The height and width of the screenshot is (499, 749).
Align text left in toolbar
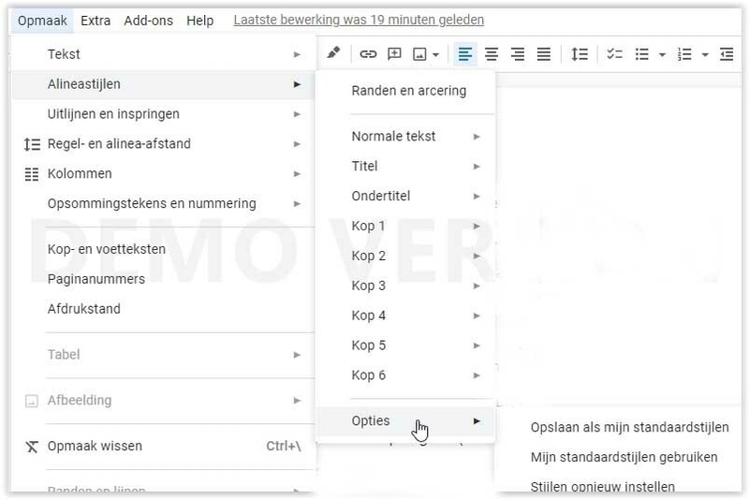[464, 54]
